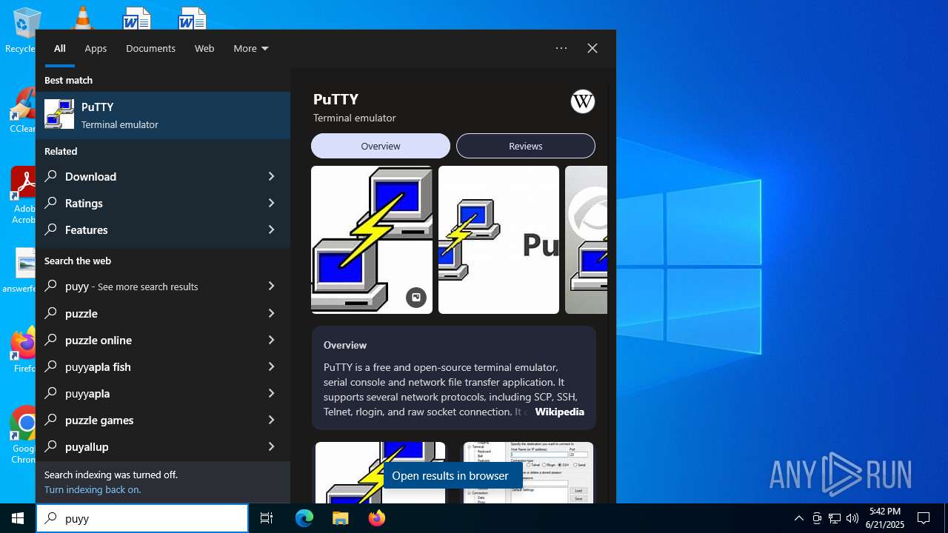The height and width of the screenshot is (533, 948).
Task: Click the search icon beside puzzle online
Action: (51, 340)
